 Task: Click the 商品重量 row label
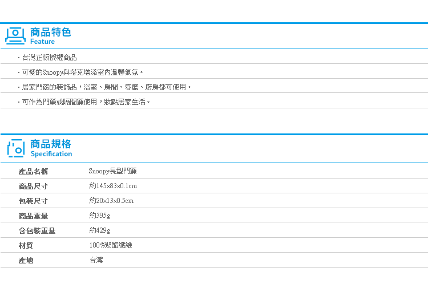tap(33, 216)
